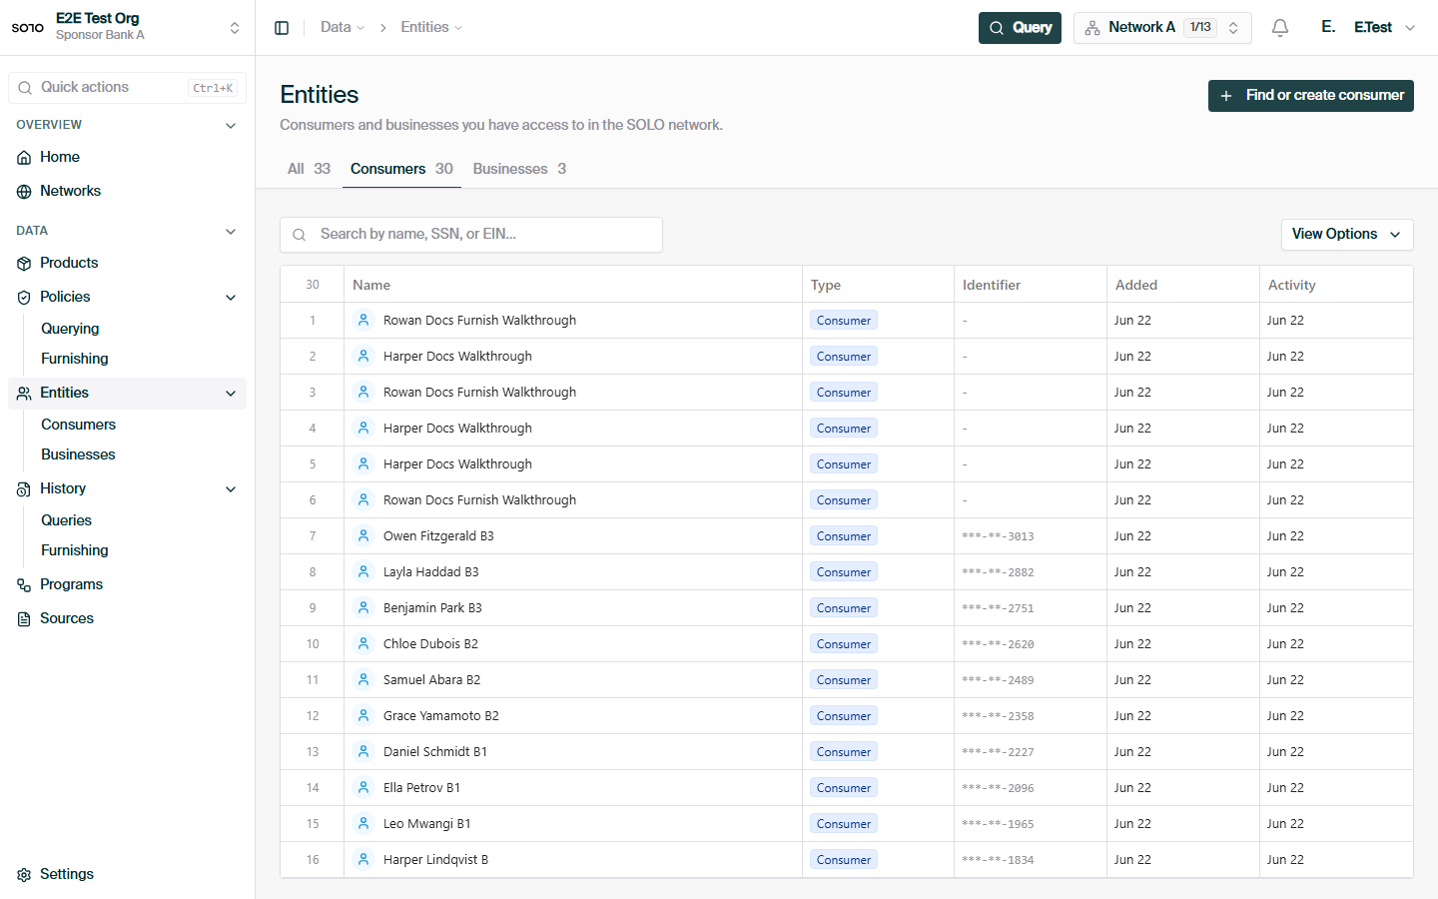Click the person icon for Benjamin Park B3
1438x899 pixels.
[x=363, y=607]
